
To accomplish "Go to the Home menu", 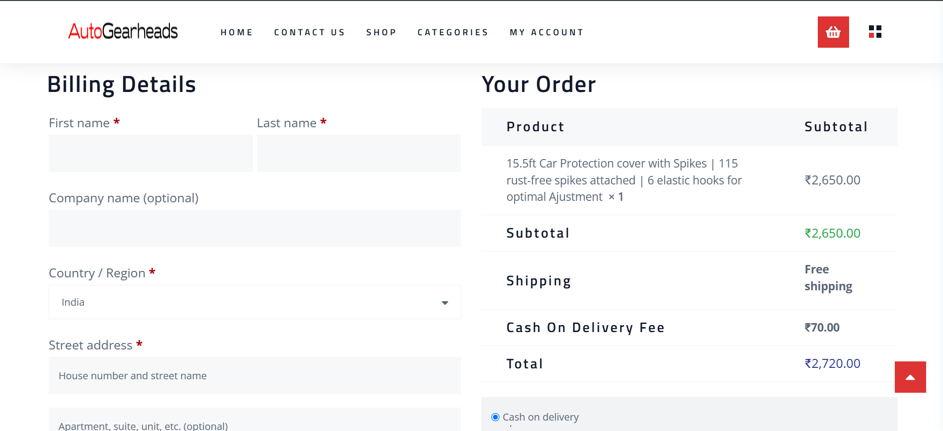I will coord(236,32).
